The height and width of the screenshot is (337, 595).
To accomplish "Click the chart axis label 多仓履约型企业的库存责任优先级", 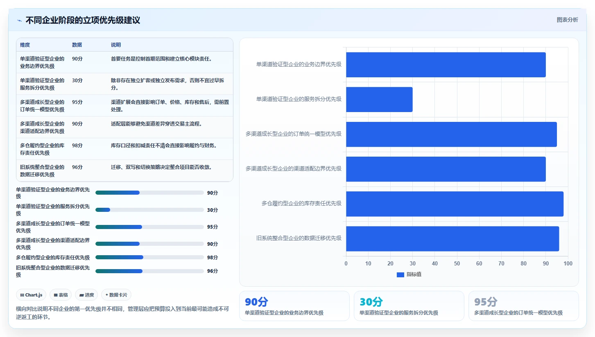I will [x=301, y=203].
